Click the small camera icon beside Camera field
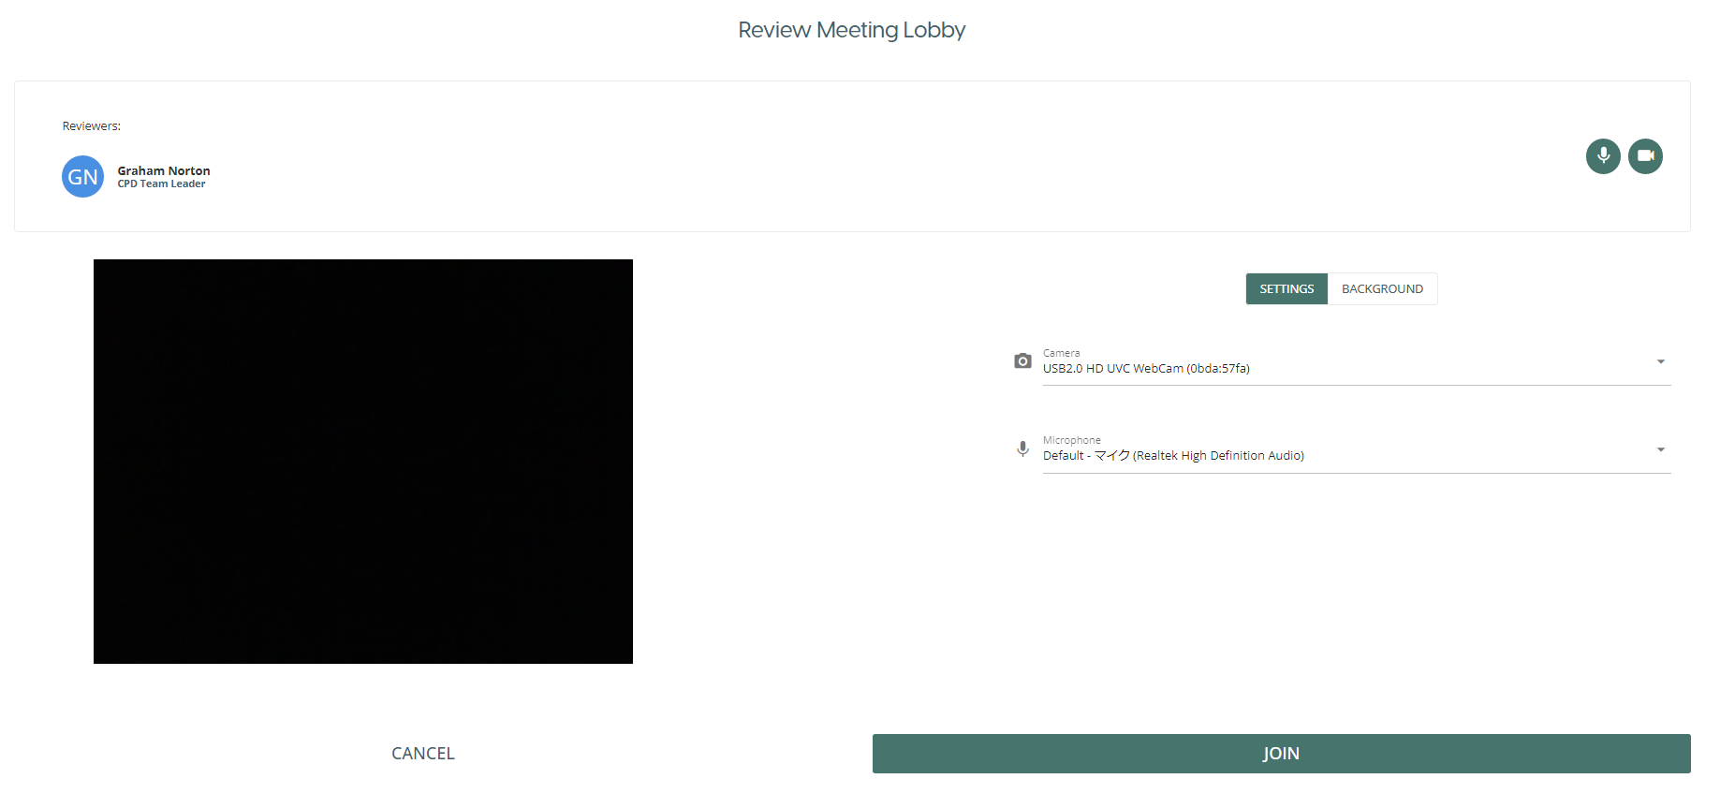 pos(1022,361)
